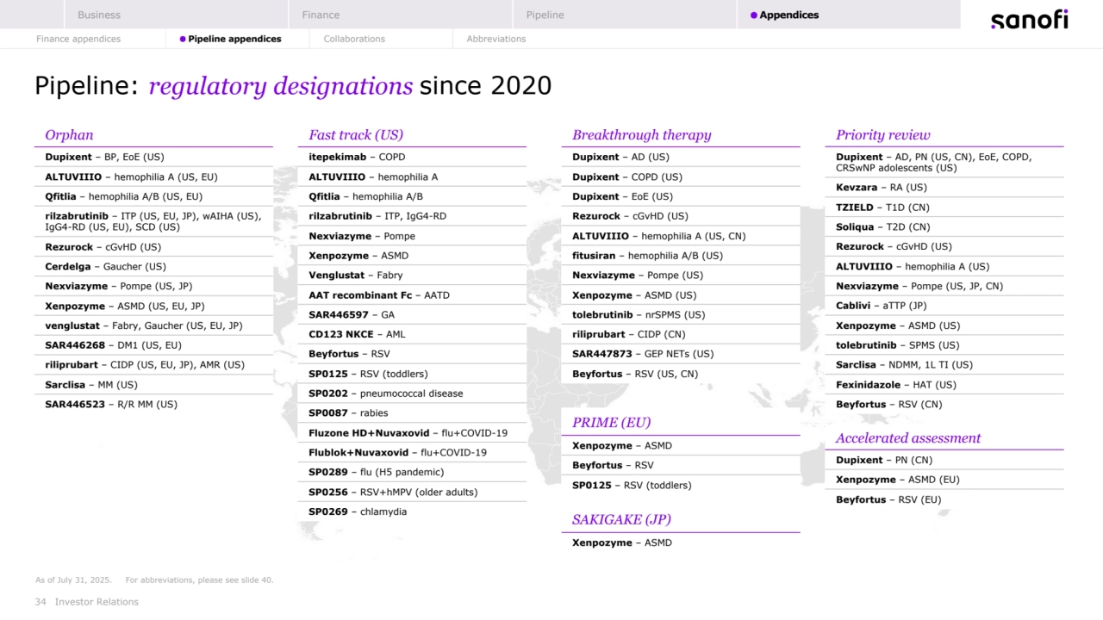Select TZIELD – T1D (CN) row
This screenshot has width=1103, height=620.
point(944,208)
